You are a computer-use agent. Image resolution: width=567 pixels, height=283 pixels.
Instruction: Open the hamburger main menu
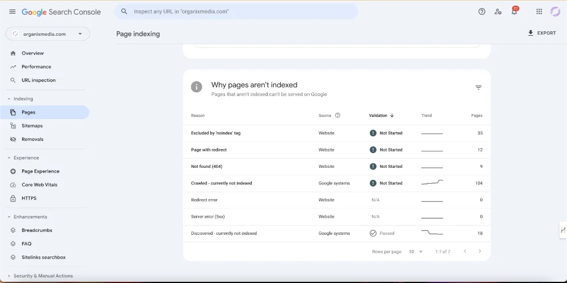[x=12, y=11]
